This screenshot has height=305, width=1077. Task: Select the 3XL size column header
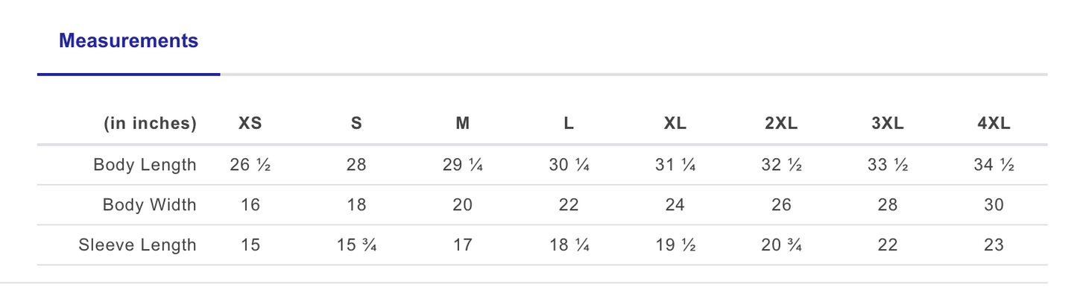[x=887, y=124]
